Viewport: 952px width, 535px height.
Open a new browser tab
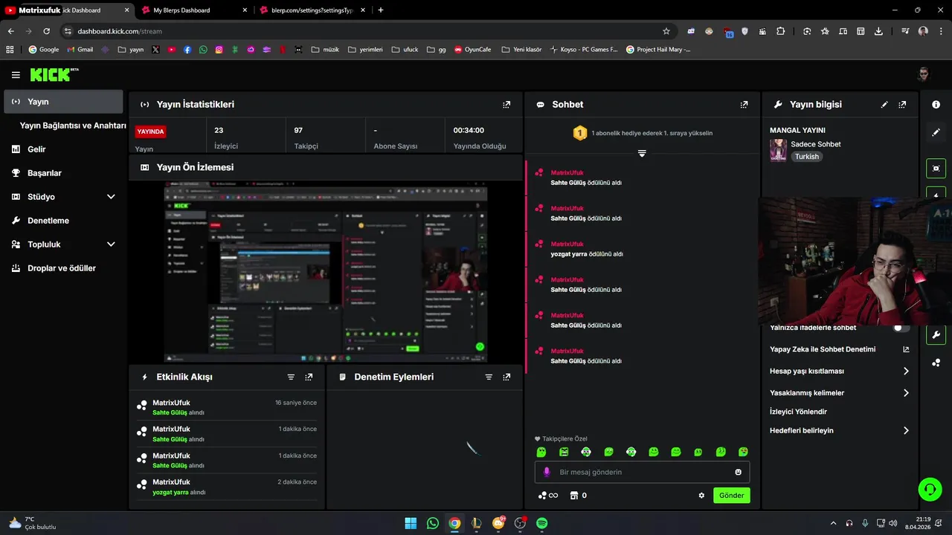click(x=381, y=10)
